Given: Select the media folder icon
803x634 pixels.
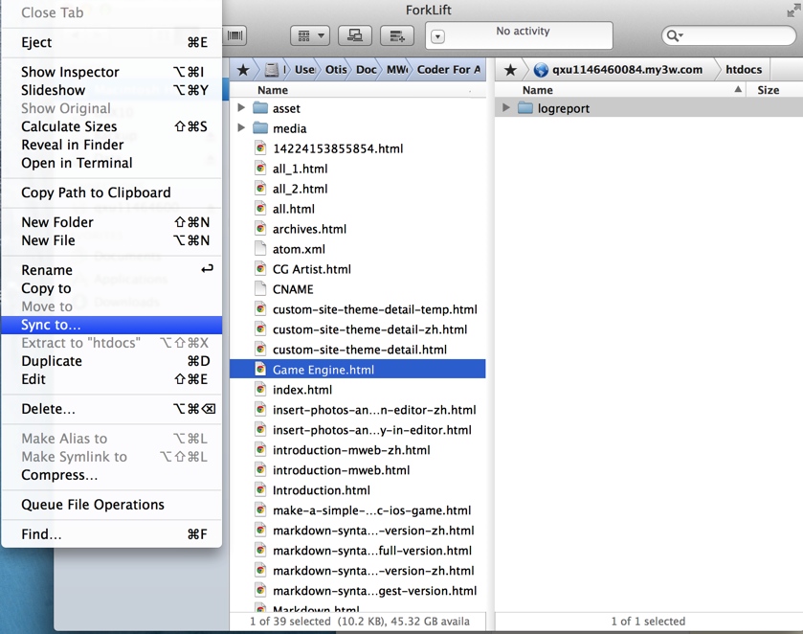Looking at the screenshot, I should click(x=260, y=127).
